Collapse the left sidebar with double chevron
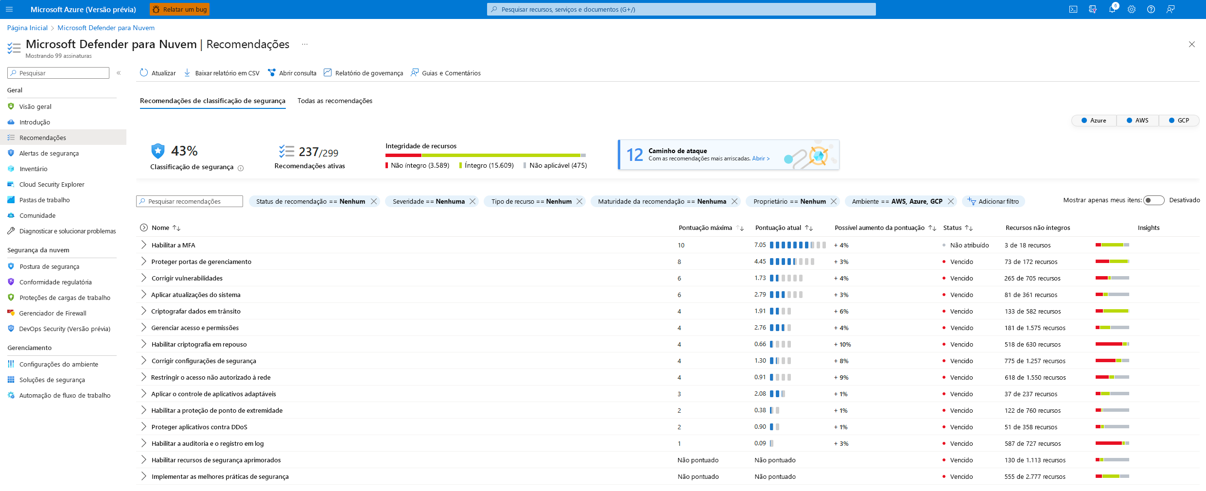1206x491 pixels. click(x=119, y=73)
